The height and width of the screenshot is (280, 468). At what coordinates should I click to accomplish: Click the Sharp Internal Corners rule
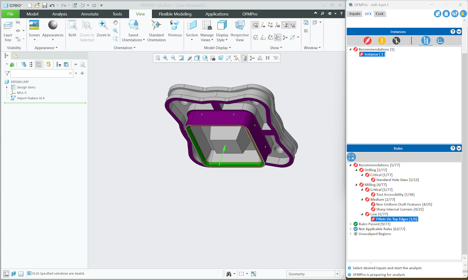coord(399,209)
